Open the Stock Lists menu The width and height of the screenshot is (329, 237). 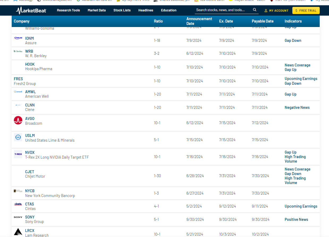[x=122, y=10]
